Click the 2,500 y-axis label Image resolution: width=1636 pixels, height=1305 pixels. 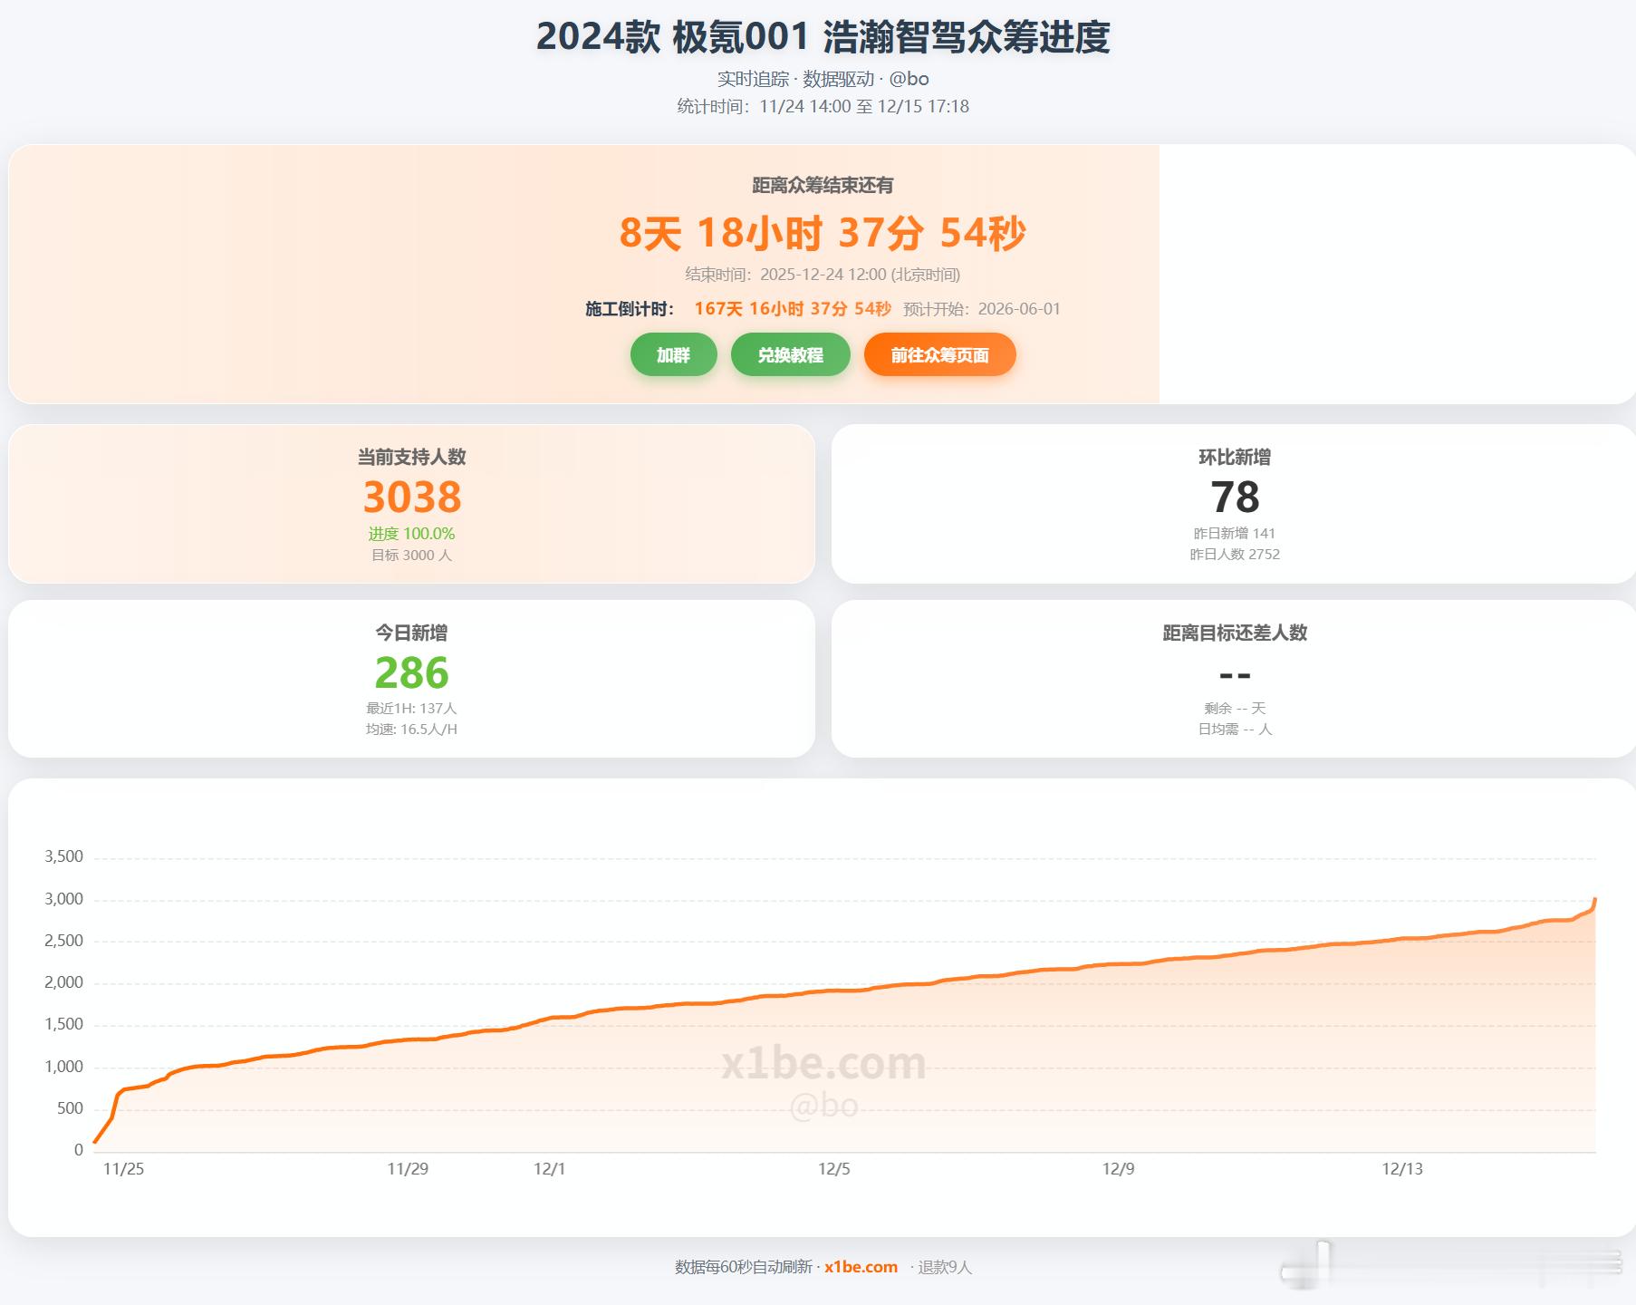pos(63,941)
